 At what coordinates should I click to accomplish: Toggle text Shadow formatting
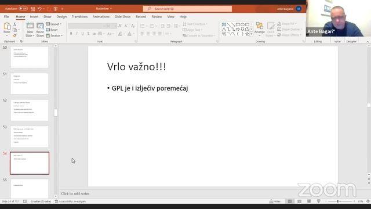point(88,34)
